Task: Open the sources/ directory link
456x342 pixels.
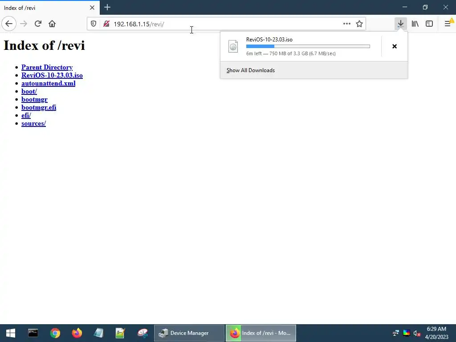Action: coord(33,123)
